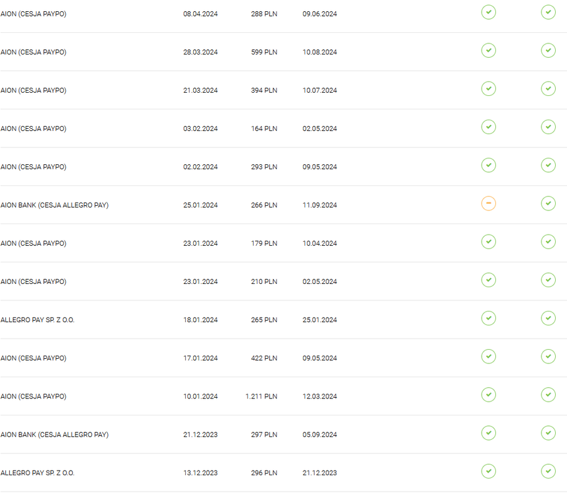Screen dimensions: 567x493
Task: Click the left check icon in the 599 PLN row
Action: tap(488, 50)
